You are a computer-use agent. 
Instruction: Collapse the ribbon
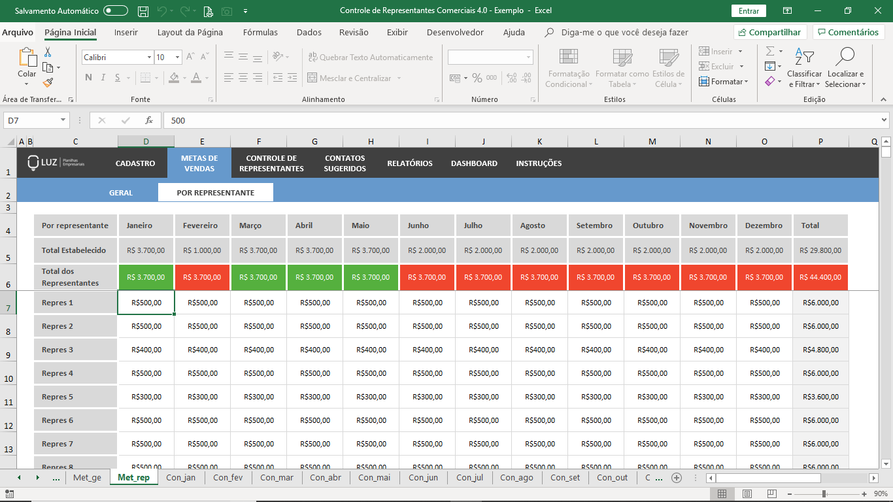883,99
